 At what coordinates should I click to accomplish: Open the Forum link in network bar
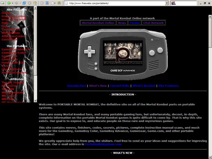(x=135, y=23)
